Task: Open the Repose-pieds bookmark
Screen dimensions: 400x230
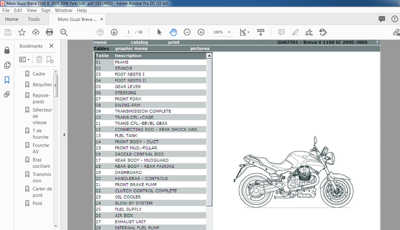Action: click(41, 99)
